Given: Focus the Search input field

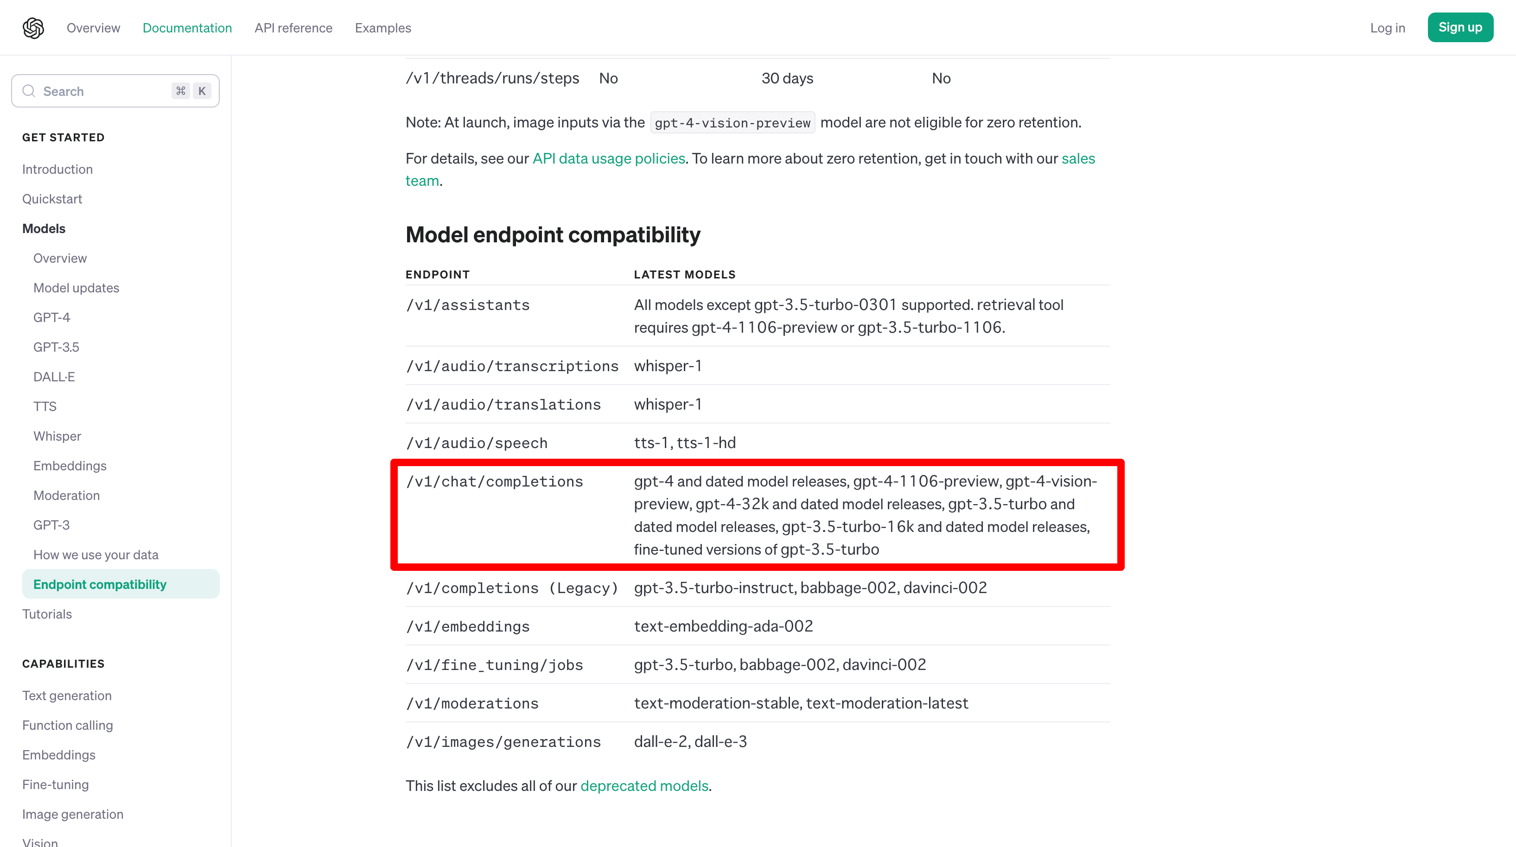Looking at the screenshot, I should coord(115,91).
